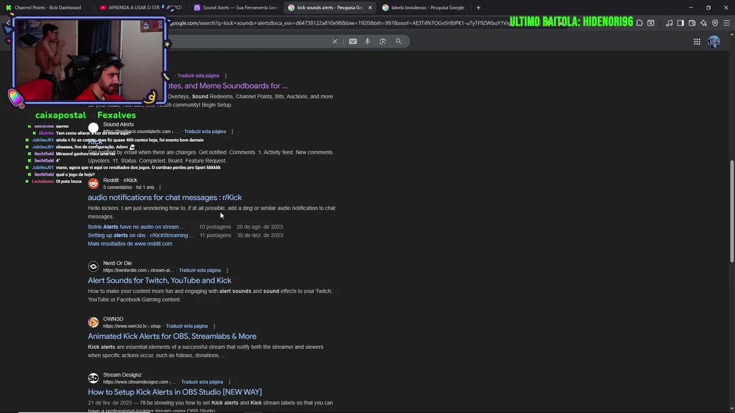Focus the Google search input field
Screen dimensions: 735x413
click(x=247, y=41)
